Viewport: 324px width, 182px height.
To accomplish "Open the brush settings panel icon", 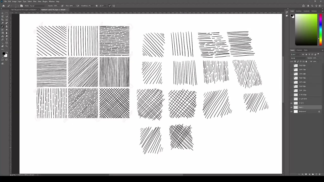I will pos(22,6).
